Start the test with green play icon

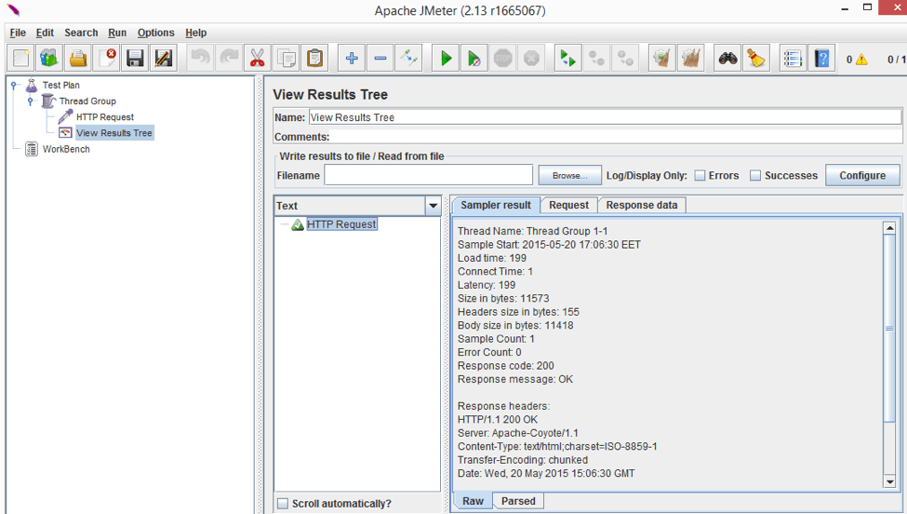[x=446, y=58]
